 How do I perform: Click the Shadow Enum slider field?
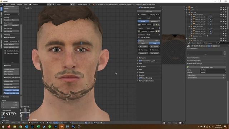206,78
